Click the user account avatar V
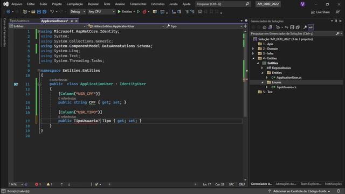 click(302, 4)
